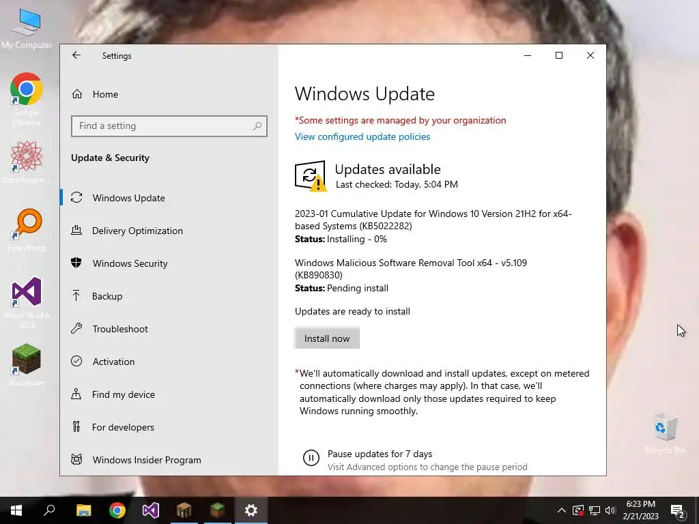
Task: Select the red mandala desktop shortcut
Action: [x=27, y=162]
